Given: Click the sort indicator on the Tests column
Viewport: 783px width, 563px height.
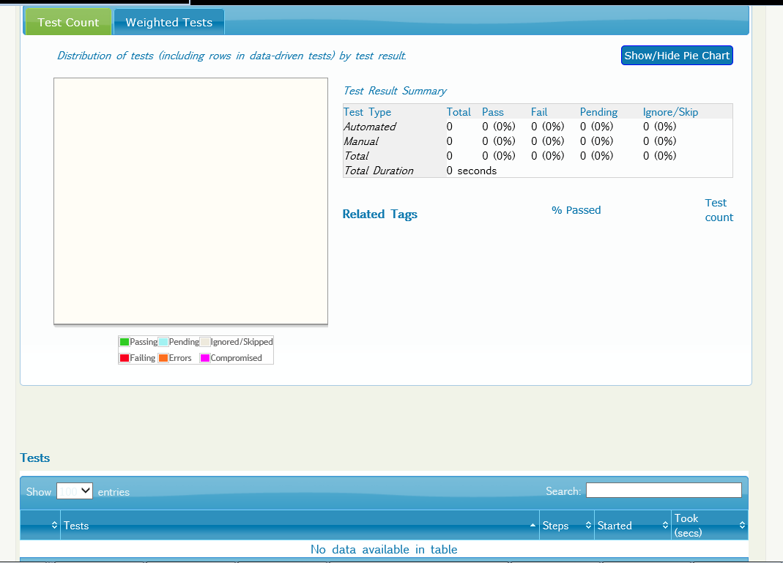Looking at the screenshot, I should [534, 525].
